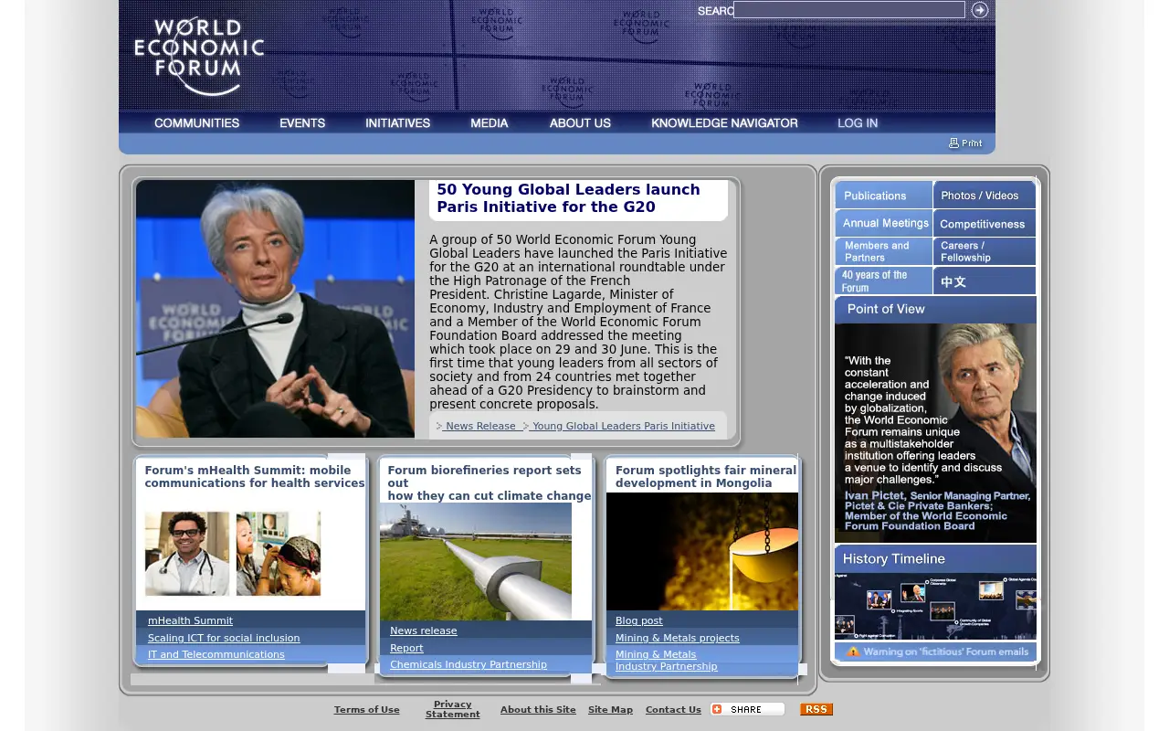Click Forum's mHealth Summit story title

coord(255,477)
